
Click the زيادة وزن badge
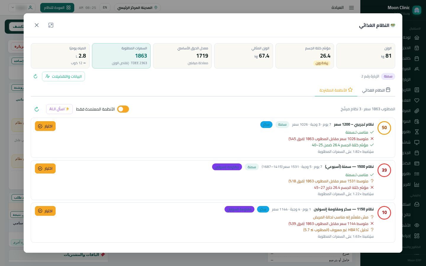(x=322, y=63)
